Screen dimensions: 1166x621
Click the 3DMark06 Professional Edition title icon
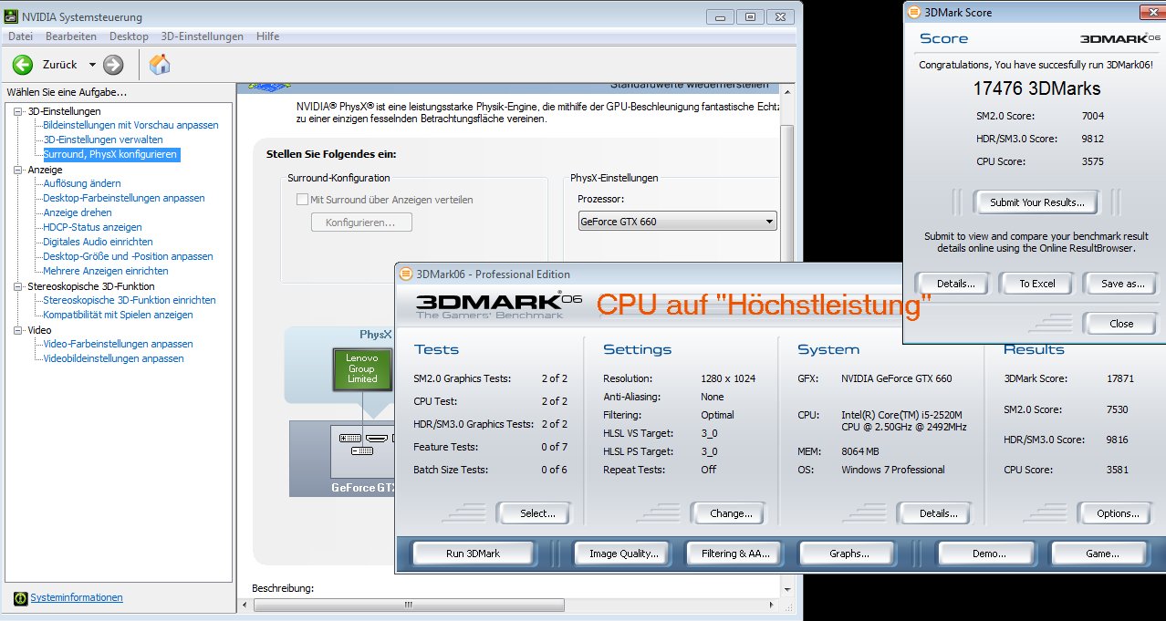407,274
